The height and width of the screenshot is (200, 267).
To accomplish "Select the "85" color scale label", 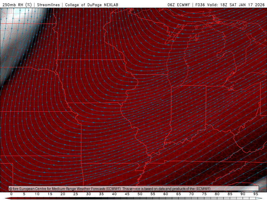I will 230,194.
